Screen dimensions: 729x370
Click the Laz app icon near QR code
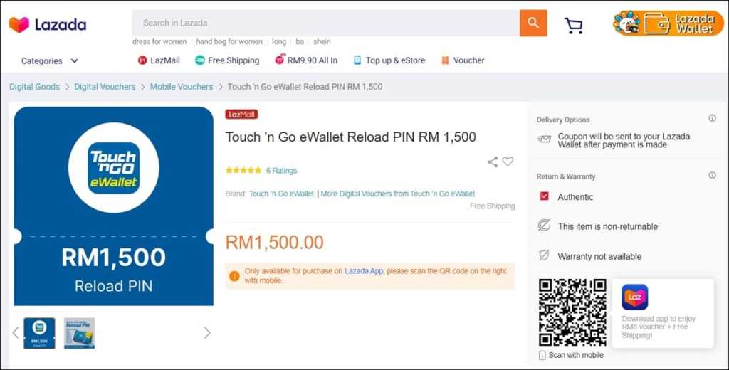click(x=634, y=297)
